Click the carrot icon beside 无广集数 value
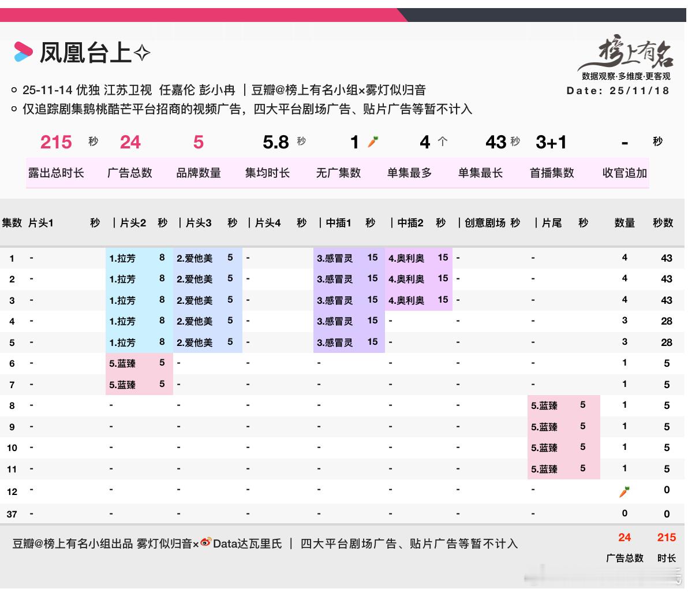The height and width of the screenshot is (592, 688). click(x=373, y=142)
